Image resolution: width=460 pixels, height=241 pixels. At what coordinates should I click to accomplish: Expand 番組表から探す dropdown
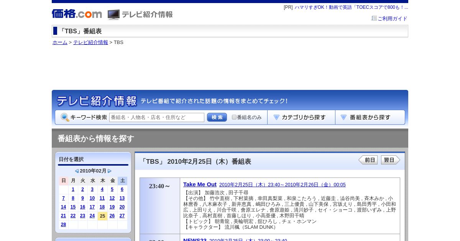(x=370, y=117)
